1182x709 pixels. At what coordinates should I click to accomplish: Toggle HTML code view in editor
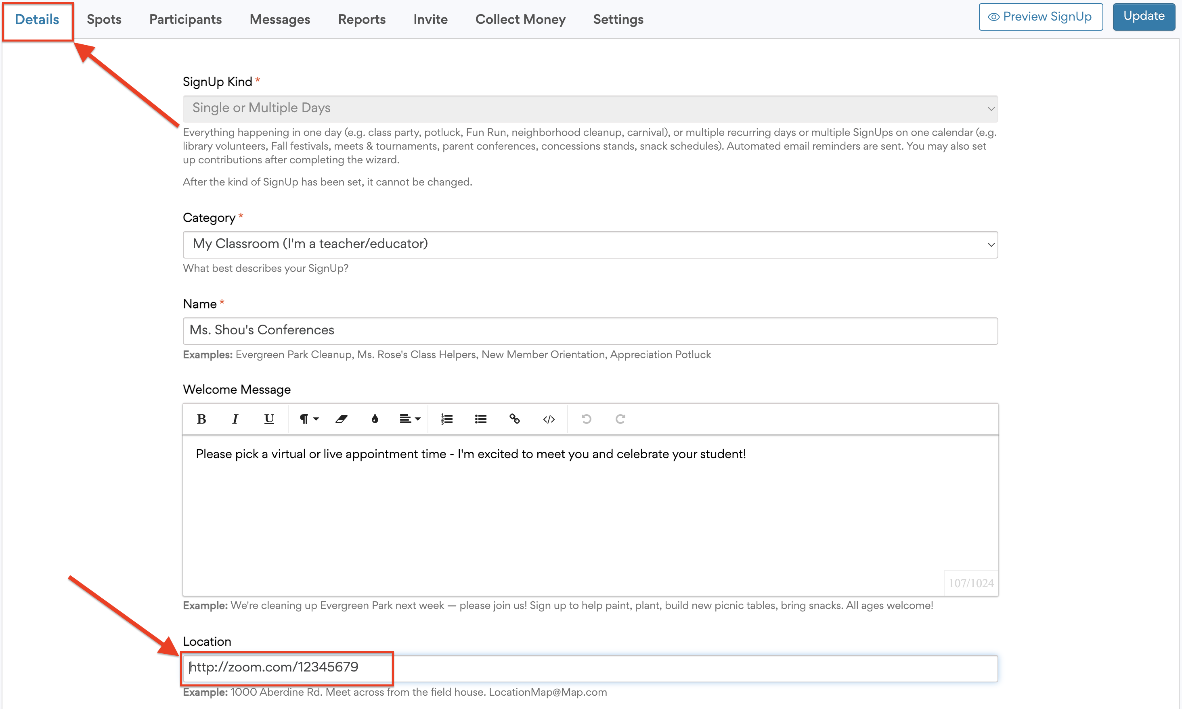tap(549, 419)
